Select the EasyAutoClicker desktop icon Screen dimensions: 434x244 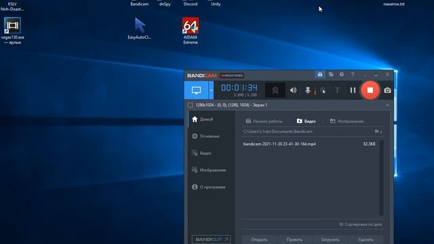pos(140,28)
